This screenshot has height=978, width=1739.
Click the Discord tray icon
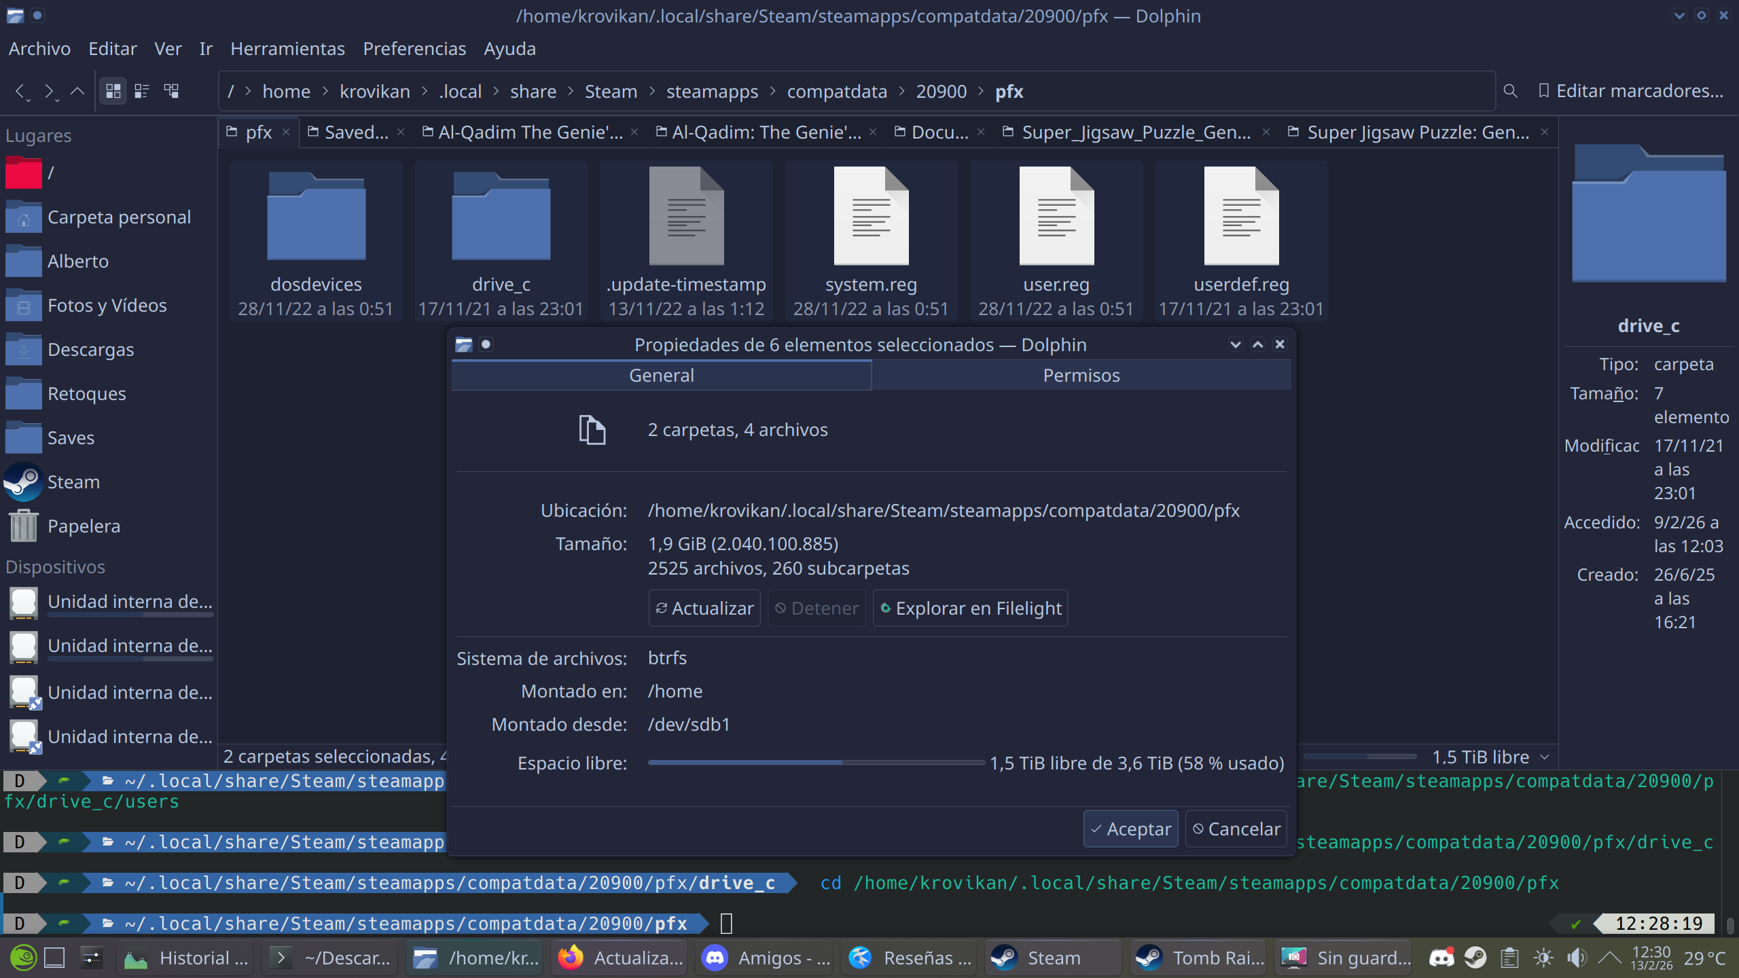pos(1441,958)
